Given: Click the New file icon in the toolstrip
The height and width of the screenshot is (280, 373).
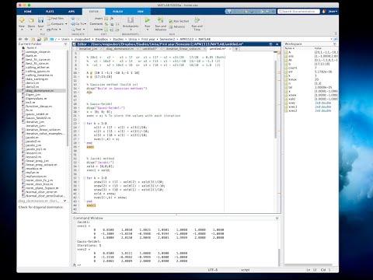Looking at the screenshot, I should [x=22, y=20].
